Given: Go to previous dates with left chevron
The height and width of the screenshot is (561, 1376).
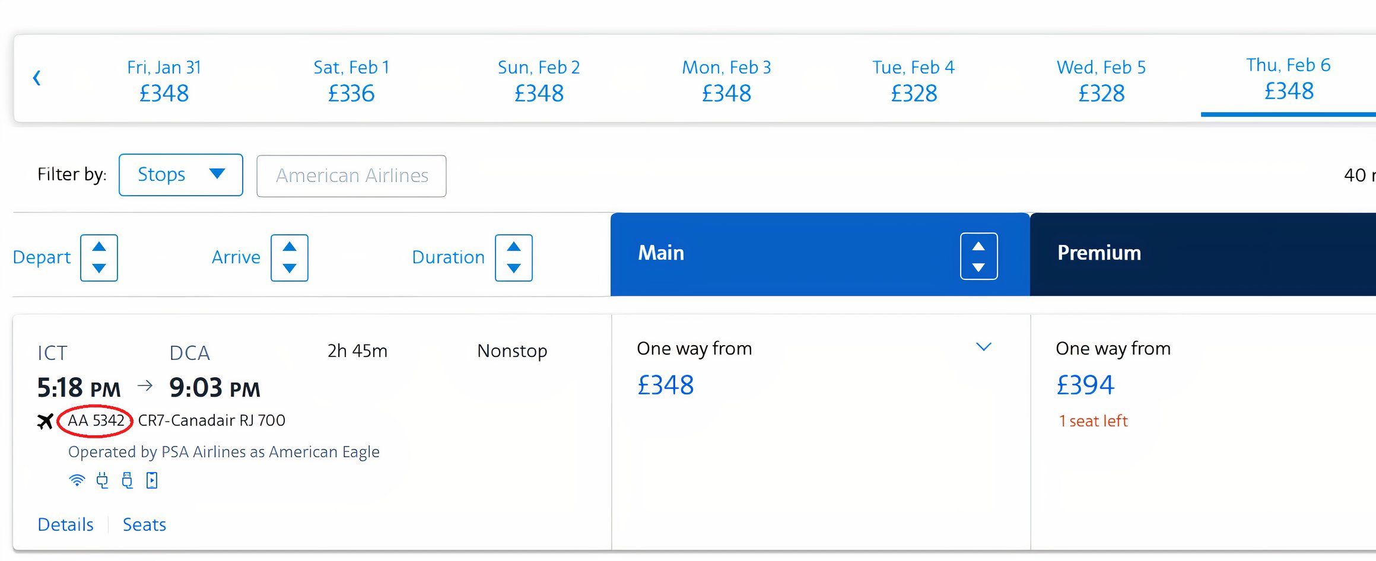Looking at the screenshot, I should tap(37, 78).
